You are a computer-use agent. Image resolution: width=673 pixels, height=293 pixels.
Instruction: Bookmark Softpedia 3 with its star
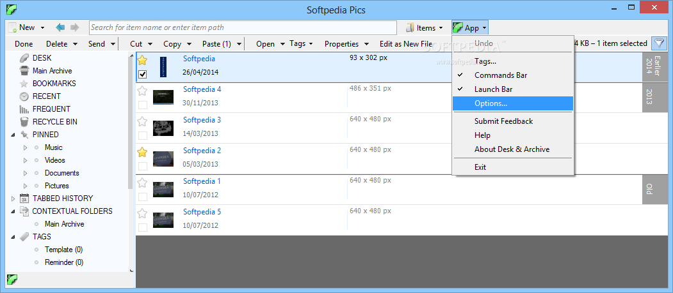142,121
